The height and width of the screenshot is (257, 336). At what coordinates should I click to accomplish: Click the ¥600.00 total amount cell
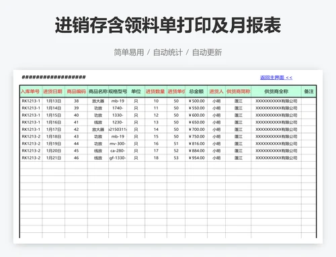[196, 115]
